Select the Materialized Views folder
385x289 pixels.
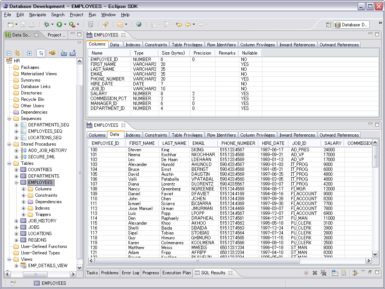[39, 74]
